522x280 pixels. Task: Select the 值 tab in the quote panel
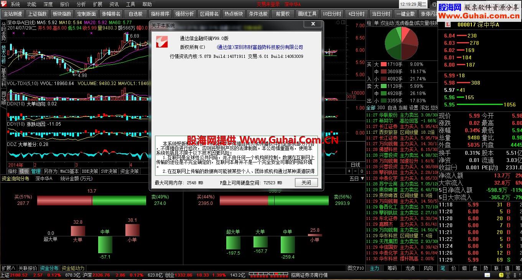[x=507, y=268]
